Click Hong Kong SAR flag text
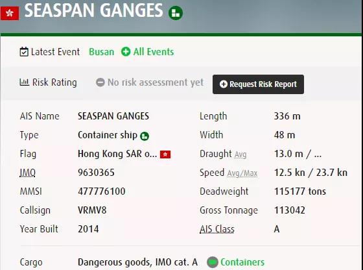 [117, 154]
